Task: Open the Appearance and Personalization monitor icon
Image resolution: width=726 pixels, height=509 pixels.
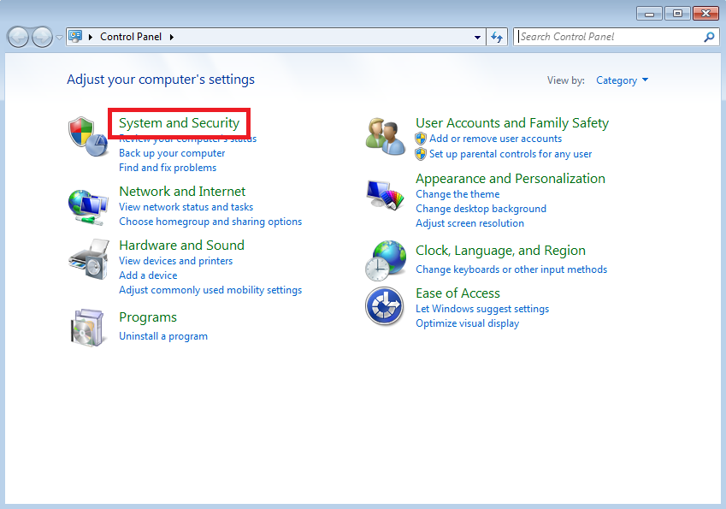Action: [x=385, y=195]
